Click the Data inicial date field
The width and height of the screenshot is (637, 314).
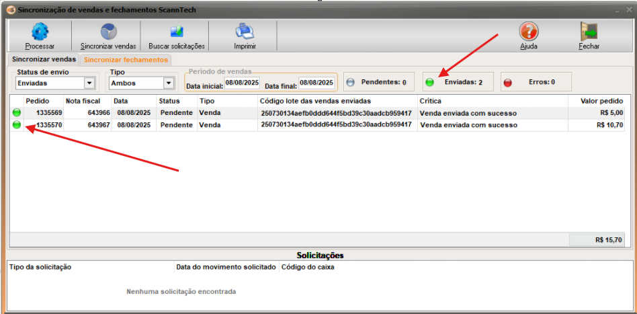[x=242, y=83]
